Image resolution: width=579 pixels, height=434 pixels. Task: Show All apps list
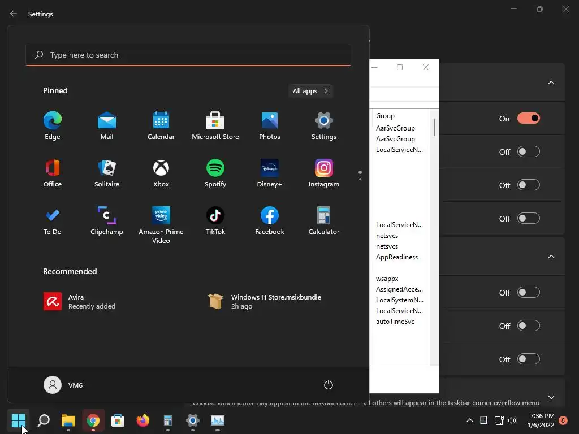point(310,91)
